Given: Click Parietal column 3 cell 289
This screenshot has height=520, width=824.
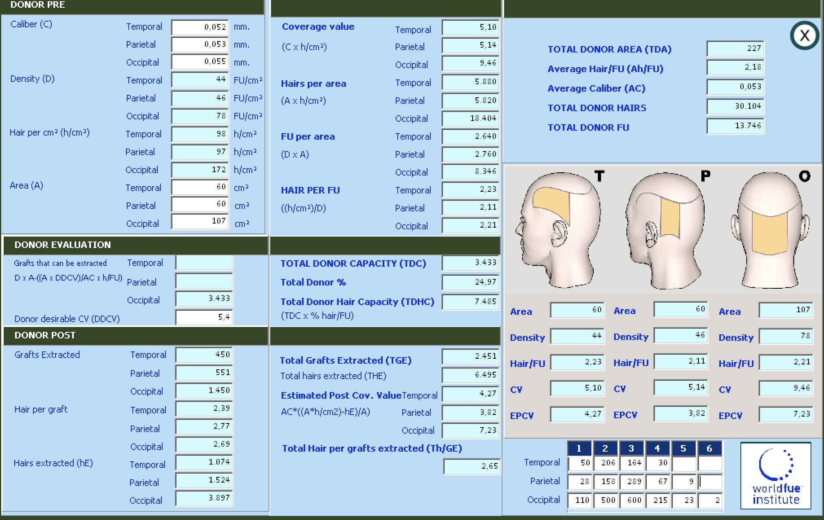Looking at the screenshot, I should 631,482.
